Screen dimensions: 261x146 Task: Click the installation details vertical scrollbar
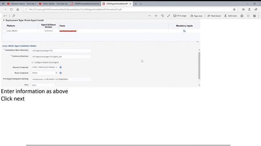[x=199, y=66]
